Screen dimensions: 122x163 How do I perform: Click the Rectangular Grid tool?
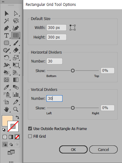16,35
